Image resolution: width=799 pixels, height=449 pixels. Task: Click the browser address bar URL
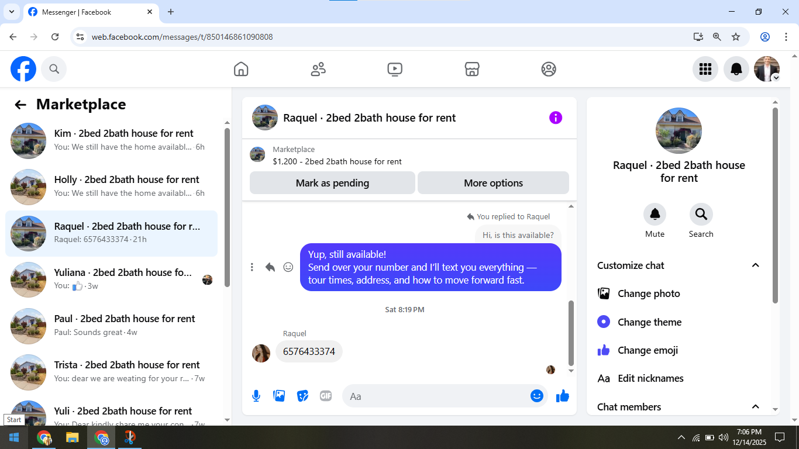click(x=182, y=37)
